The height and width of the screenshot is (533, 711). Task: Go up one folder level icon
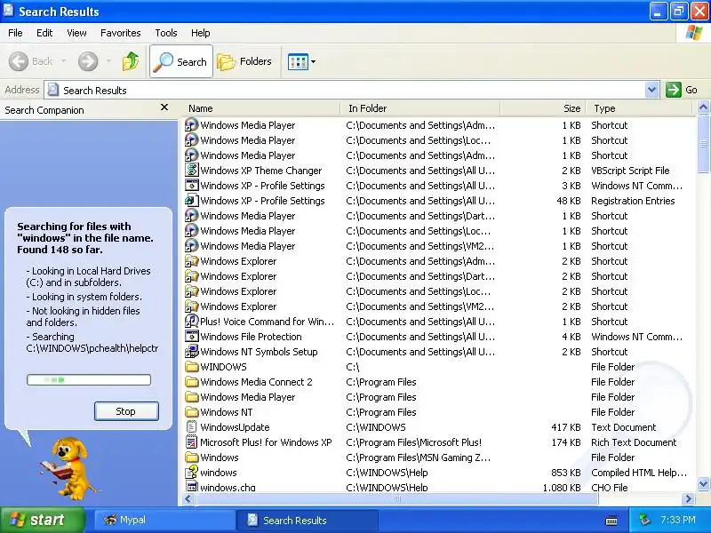(131, 61)
